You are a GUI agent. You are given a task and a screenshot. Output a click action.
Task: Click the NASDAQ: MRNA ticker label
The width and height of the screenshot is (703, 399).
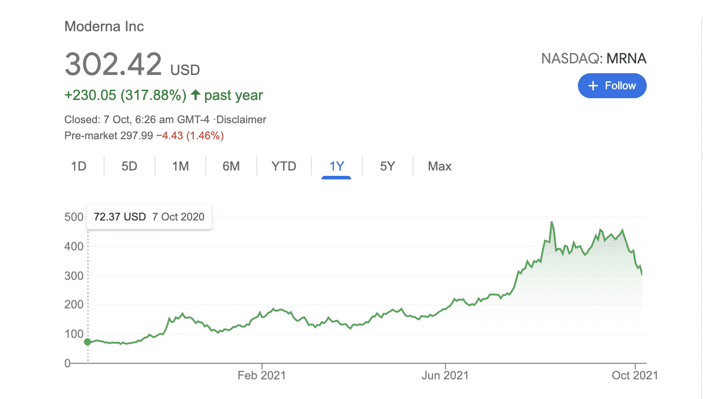pyautogui.click(x=594, y=58)
